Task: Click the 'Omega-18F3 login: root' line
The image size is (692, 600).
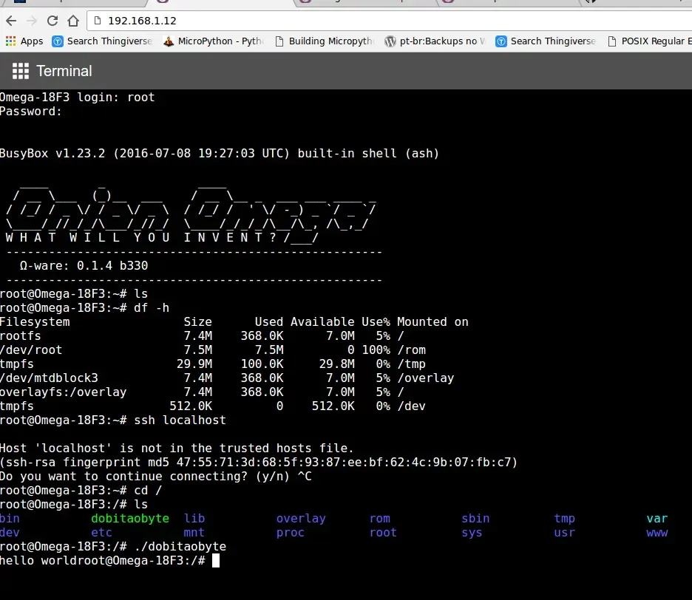Action: point(77,98)
